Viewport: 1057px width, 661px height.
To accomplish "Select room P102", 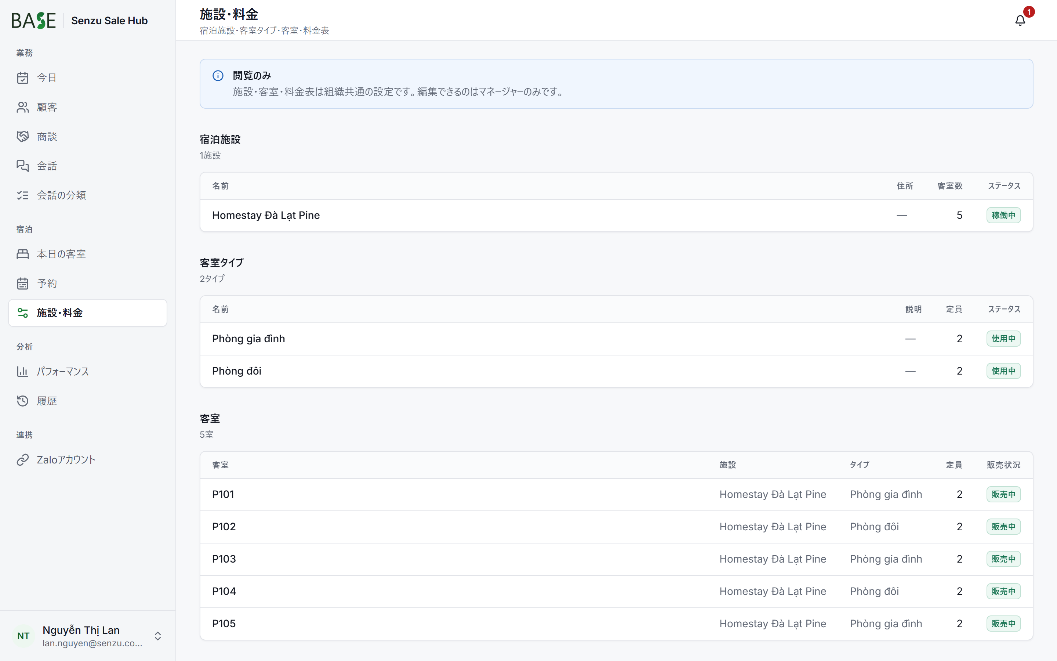I will pos(616,527).
